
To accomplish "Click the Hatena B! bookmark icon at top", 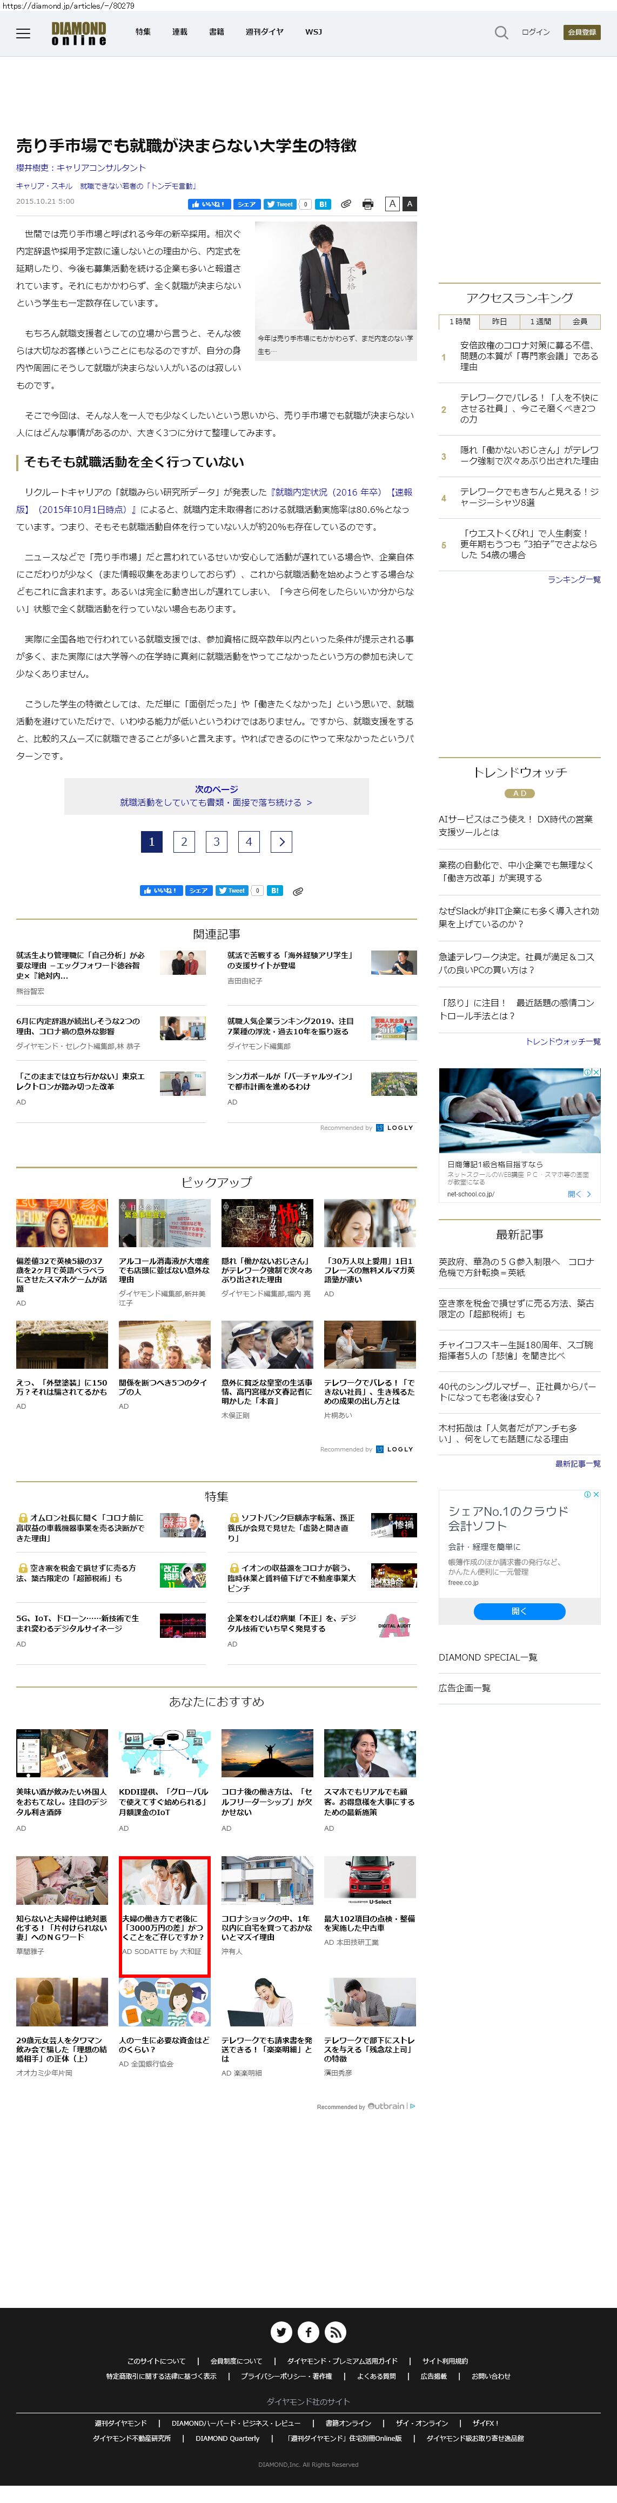I will click(323, 204).
